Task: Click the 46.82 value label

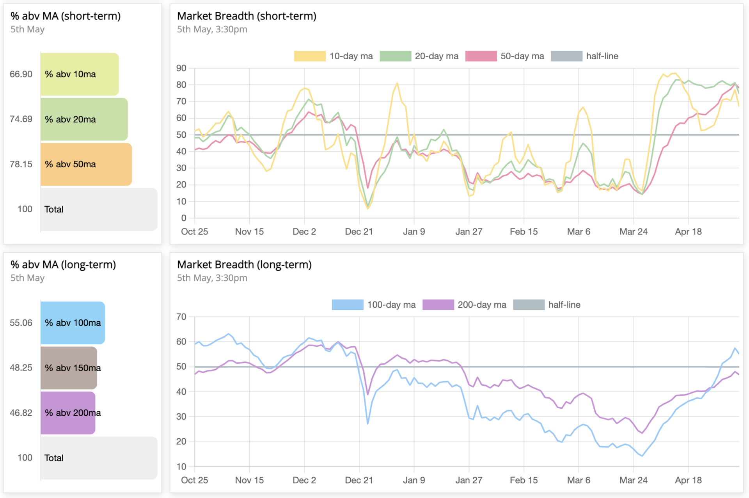Action: tap(21, 413)
